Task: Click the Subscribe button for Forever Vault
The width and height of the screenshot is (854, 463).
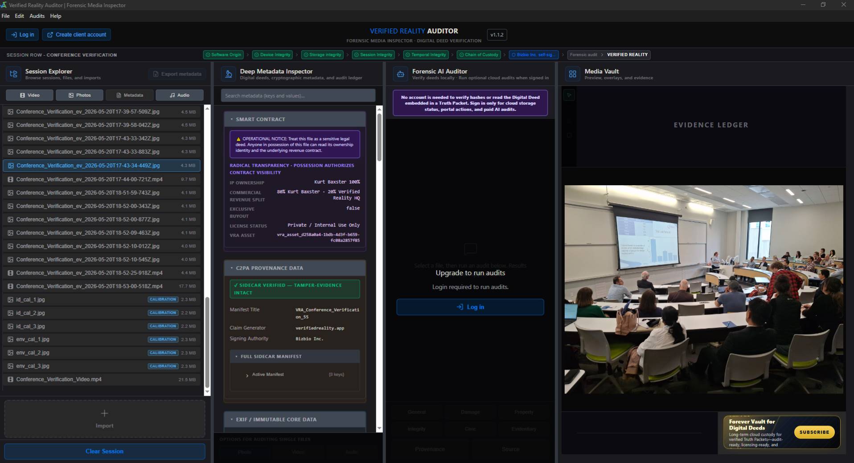Action: click(x=814, y=432)
